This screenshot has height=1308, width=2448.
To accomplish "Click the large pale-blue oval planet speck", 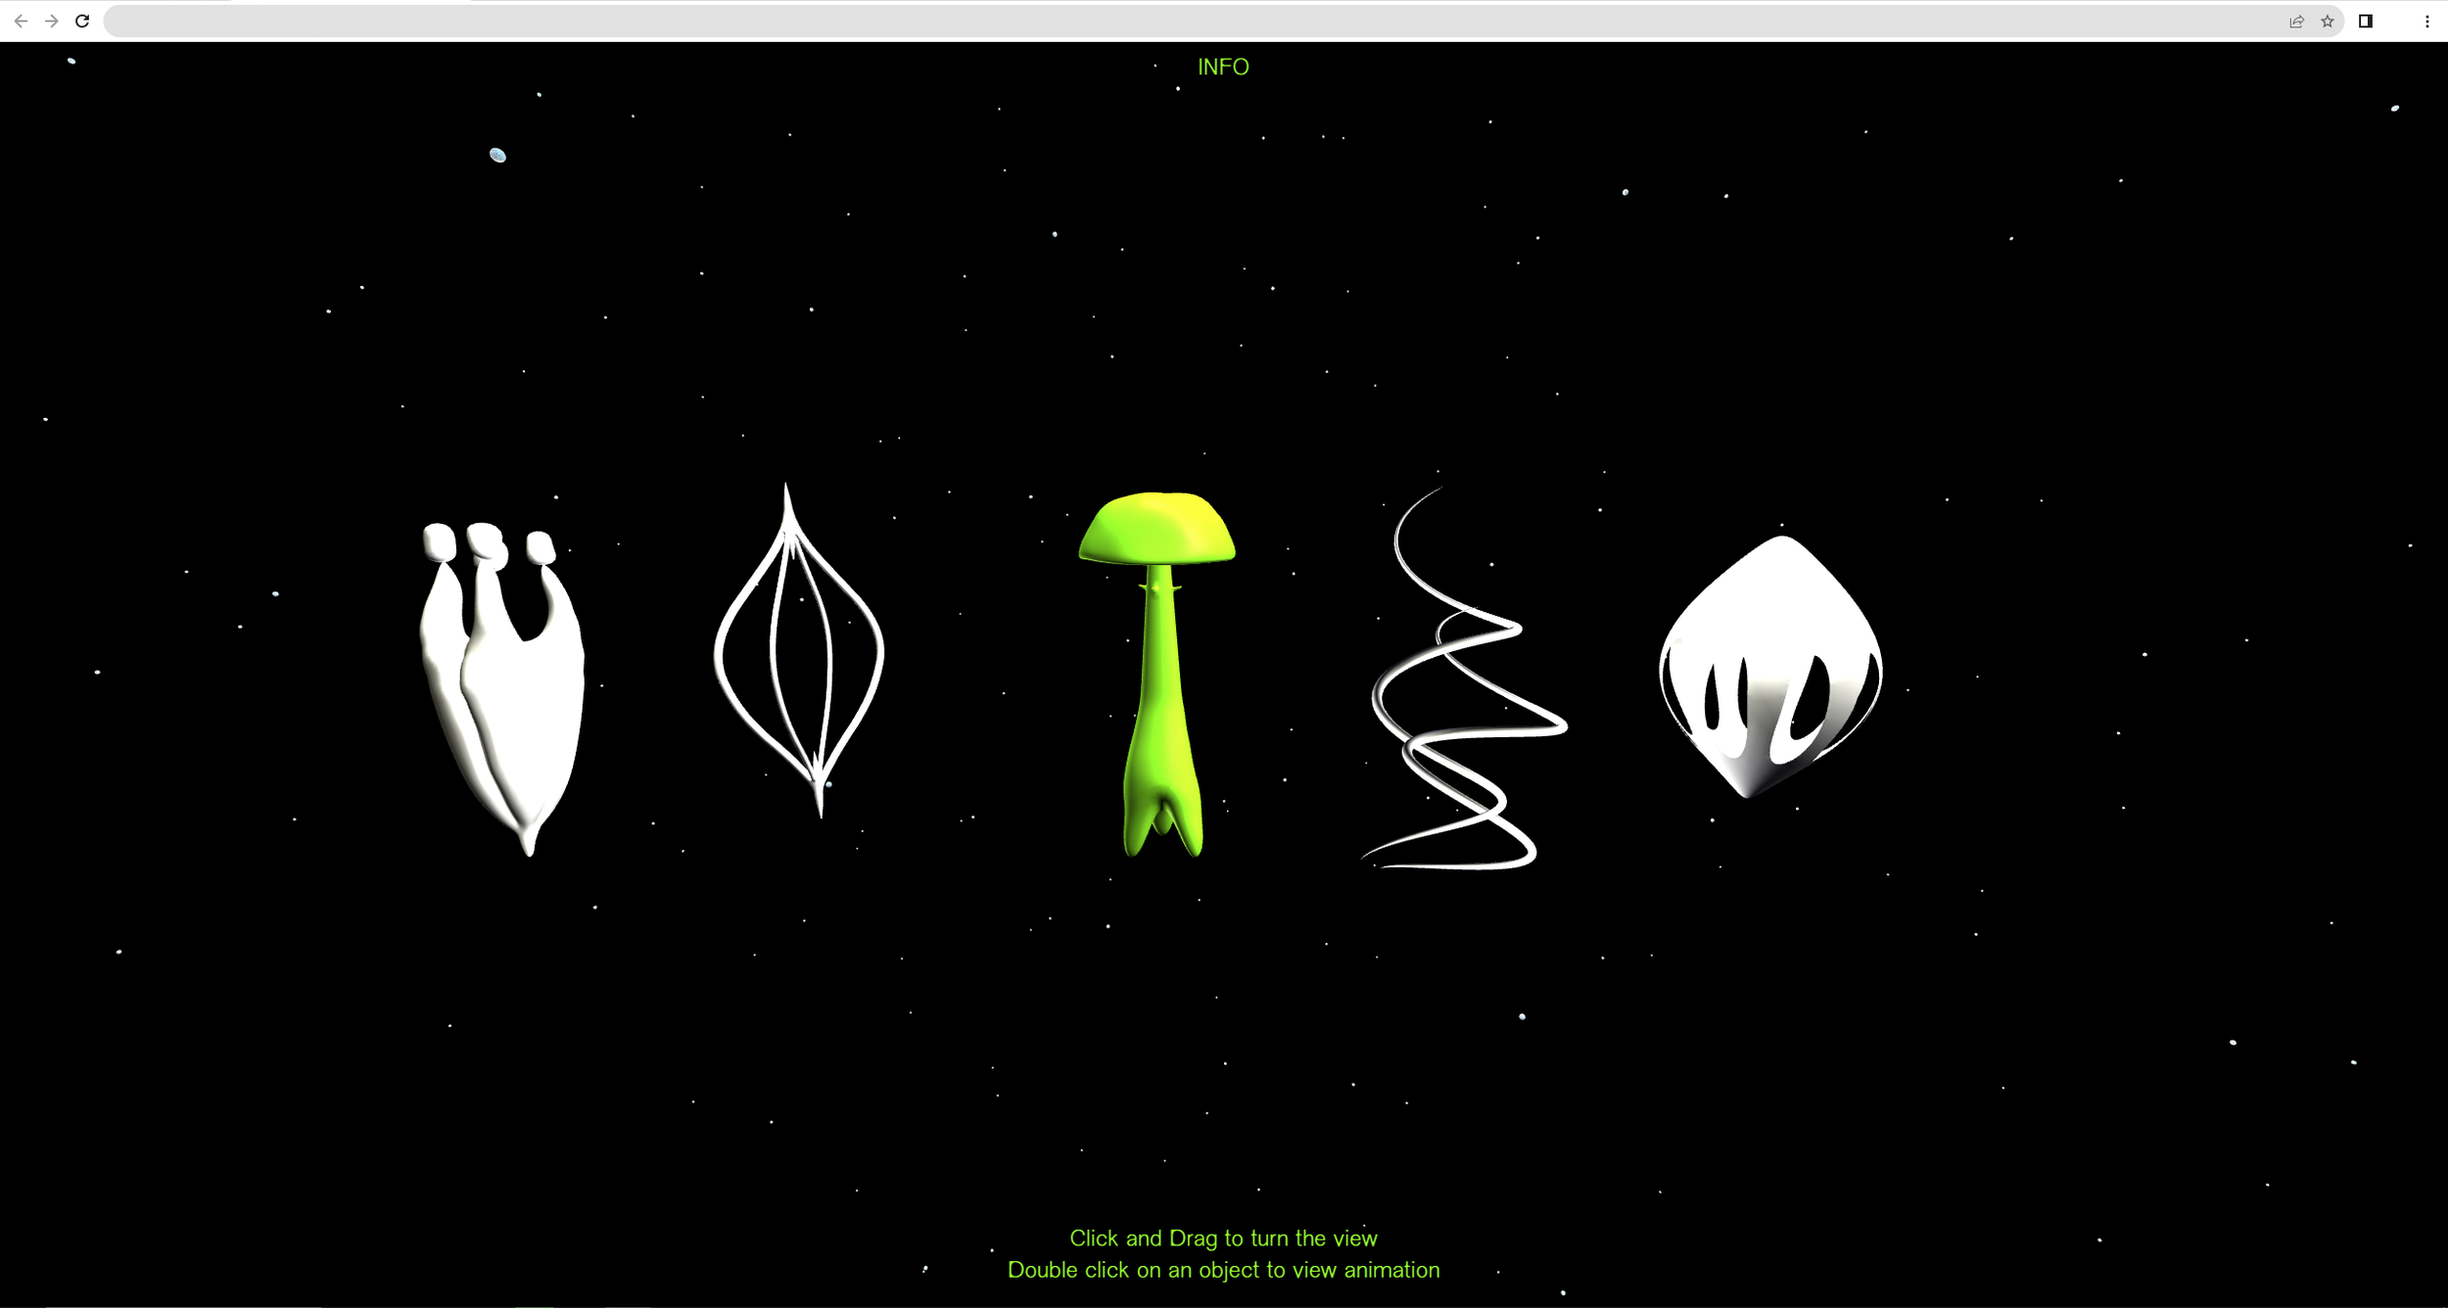I will (x=497, y=155).
